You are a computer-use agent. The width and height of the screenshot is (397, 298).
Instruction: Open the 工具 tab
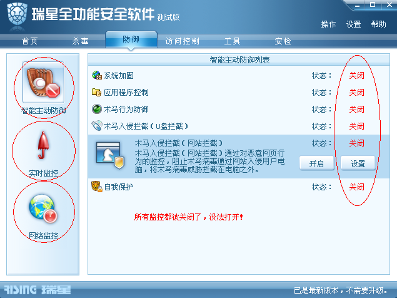pos(232,41)
